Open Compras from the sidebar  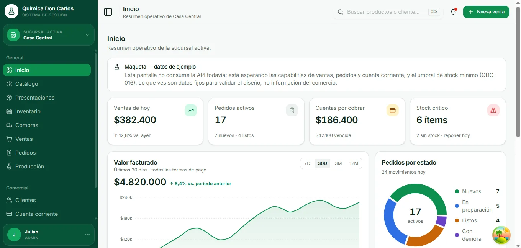(47, 125)
